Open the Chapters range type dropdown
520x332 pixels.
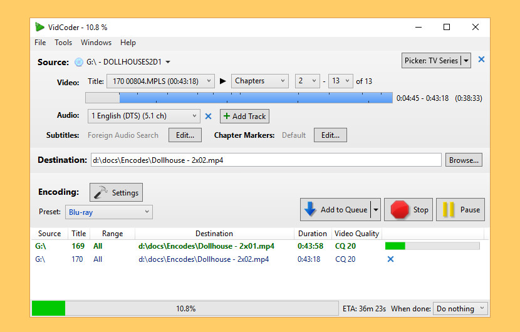259,81
